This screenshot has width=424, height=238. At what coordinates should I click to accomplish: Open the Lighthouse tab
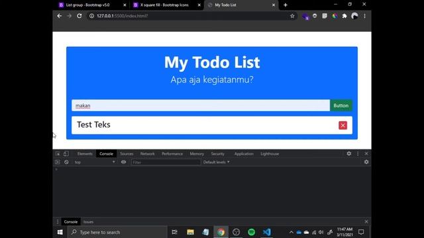pyautogui.click(x=270, y=154)
